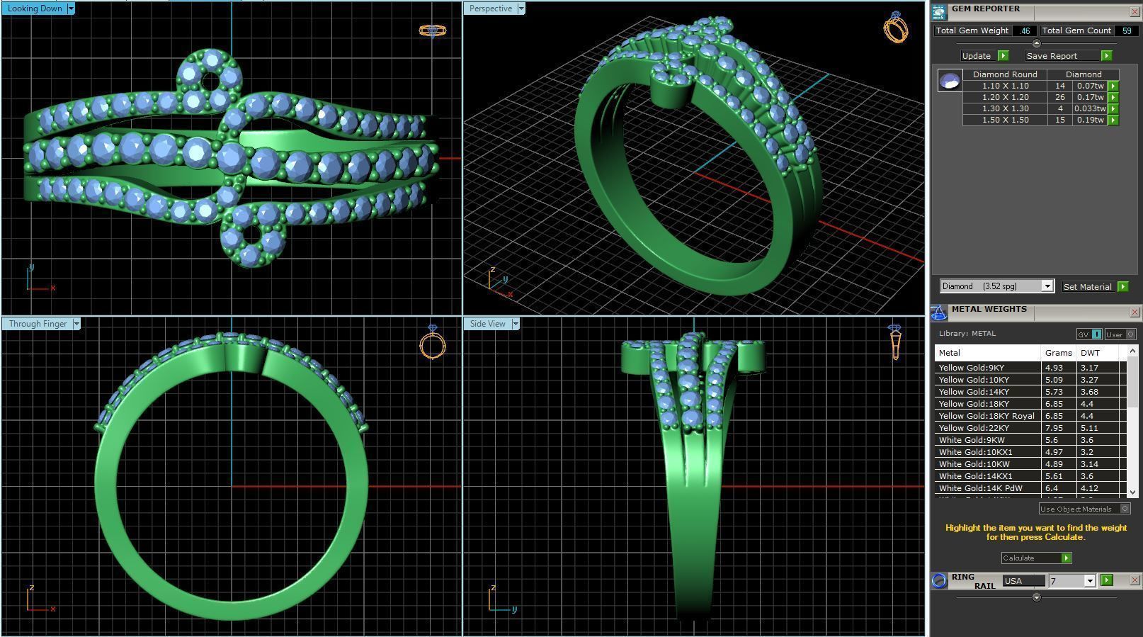1143x637 pixels.
Task: Open the Perspective viewport dropdown arrow
Action: point(521,9)
